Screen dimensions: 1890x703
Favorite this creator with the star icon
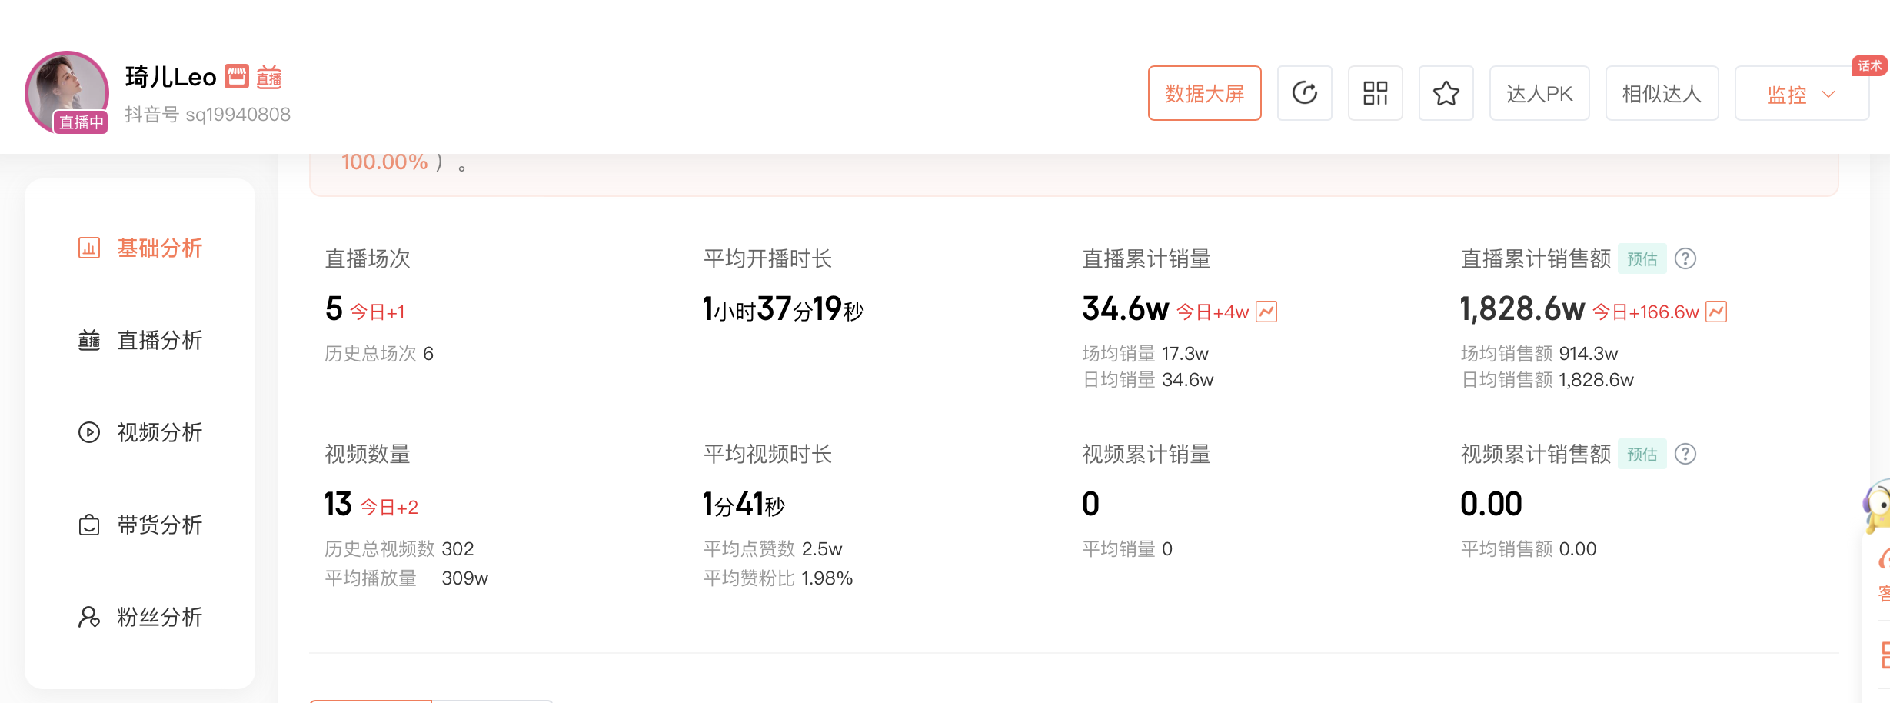(1446, 93)
